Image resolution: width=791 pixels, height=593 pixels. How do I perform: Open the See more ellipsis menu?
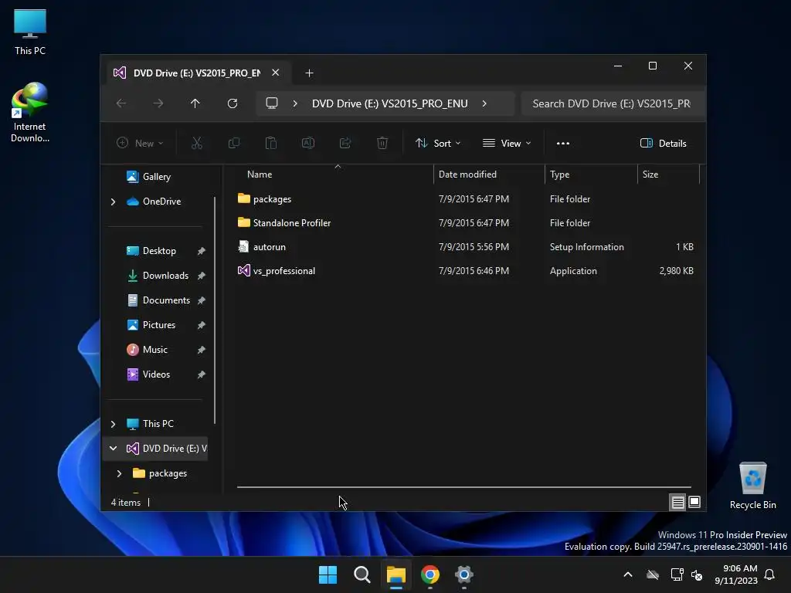click(563, 143)
